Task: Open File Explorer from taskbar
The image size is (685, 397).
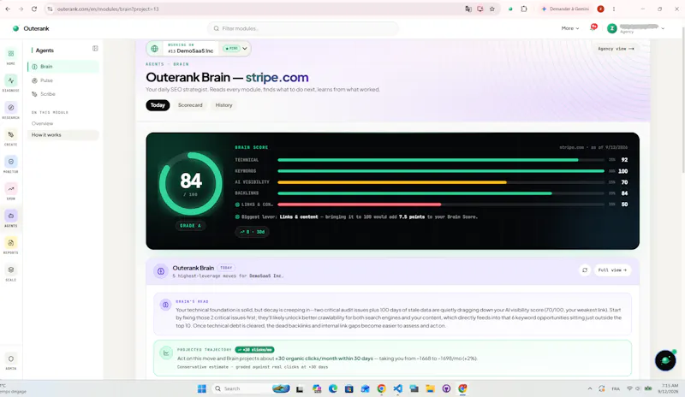Action: (431, 388)
